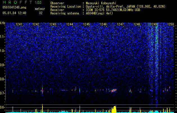Click the 1243 time marker
177x113 pixels.
(53, 24)
